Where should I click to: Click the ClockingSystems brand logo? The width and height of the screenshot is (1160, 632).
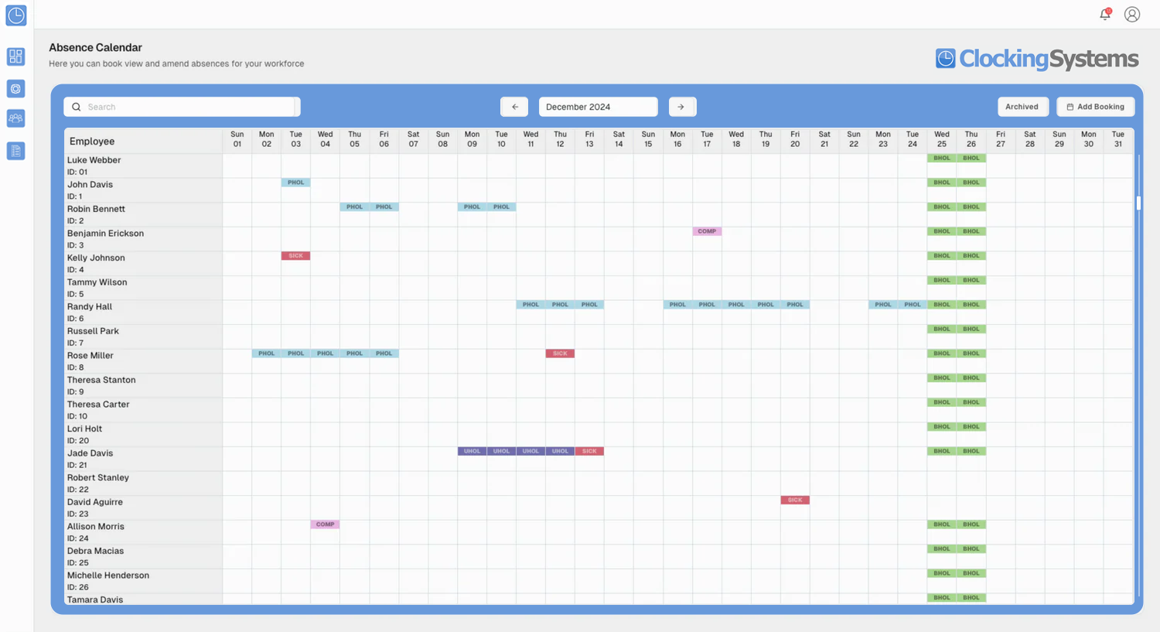coord(1036,59)
